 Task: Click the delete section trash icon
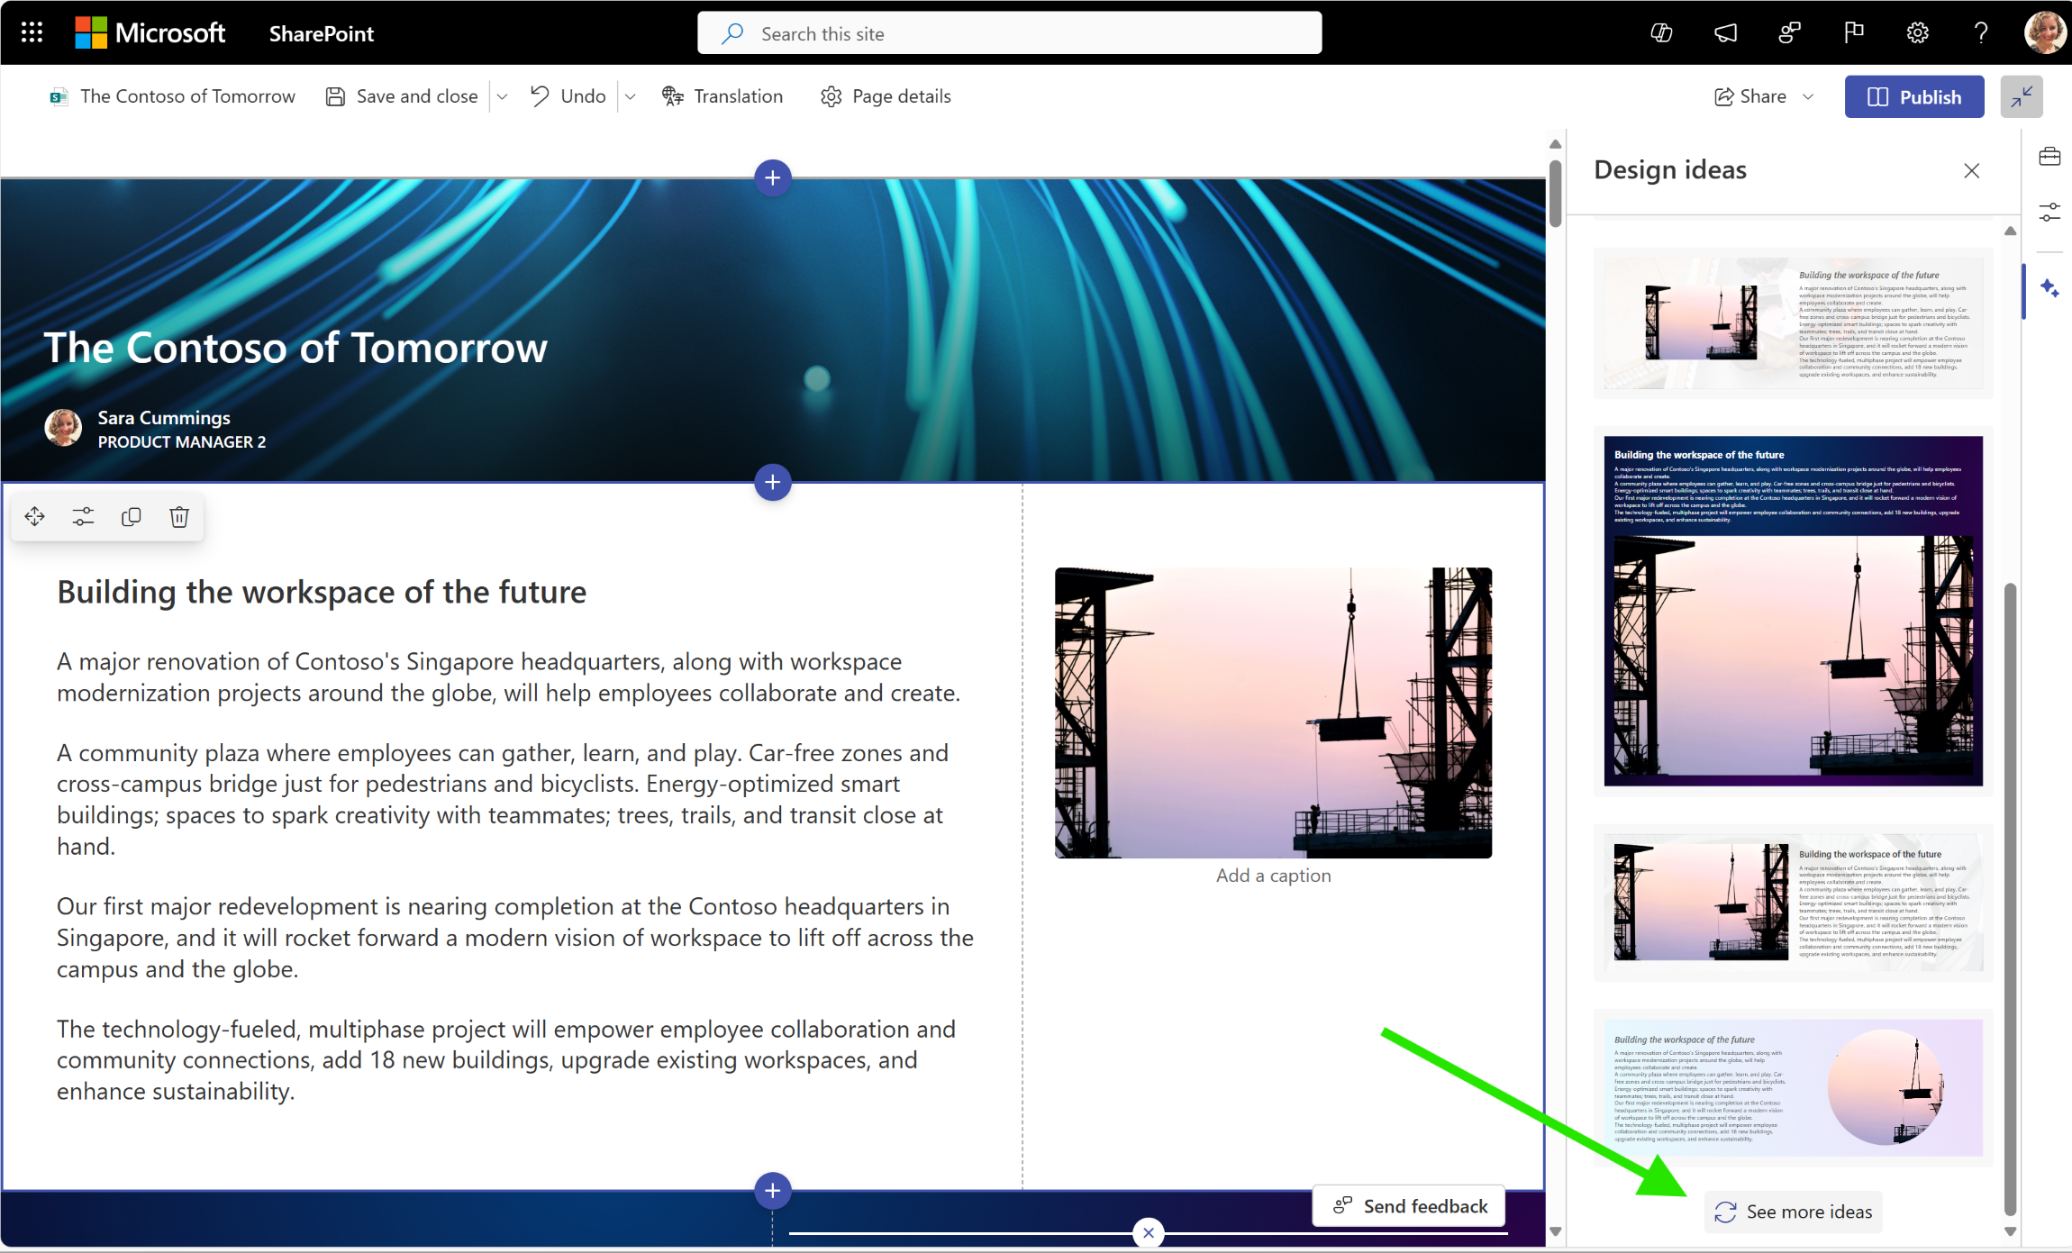(x=179, y=516)
